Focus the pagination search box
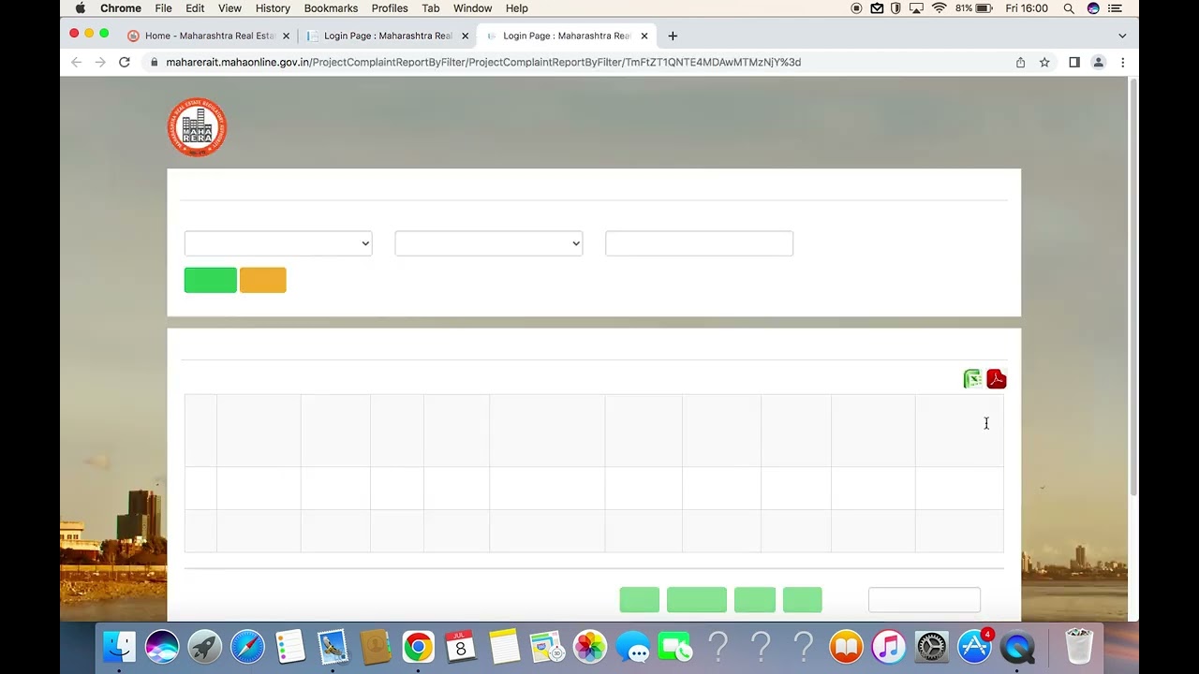Viewport: 1199px width, 674px height. tap(925, 600)
